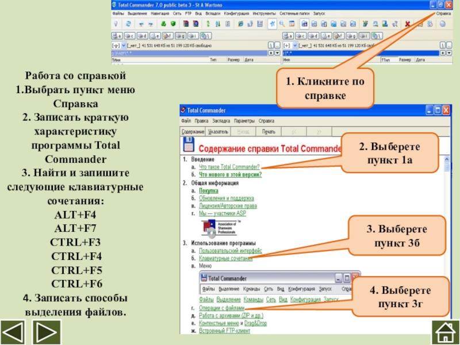Click the help window vertical scrollbar
Viewport: 460px width, 345px height.
coord(447,244)
